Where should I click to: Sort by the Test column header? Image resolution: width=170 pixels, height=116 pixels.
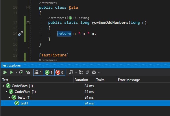(37, 80)
